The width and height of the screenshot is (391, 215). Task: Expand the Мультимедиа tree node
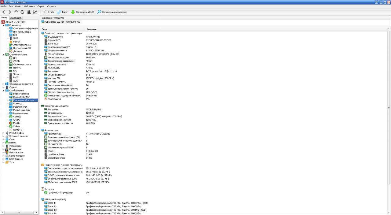[x=3, y=133]
